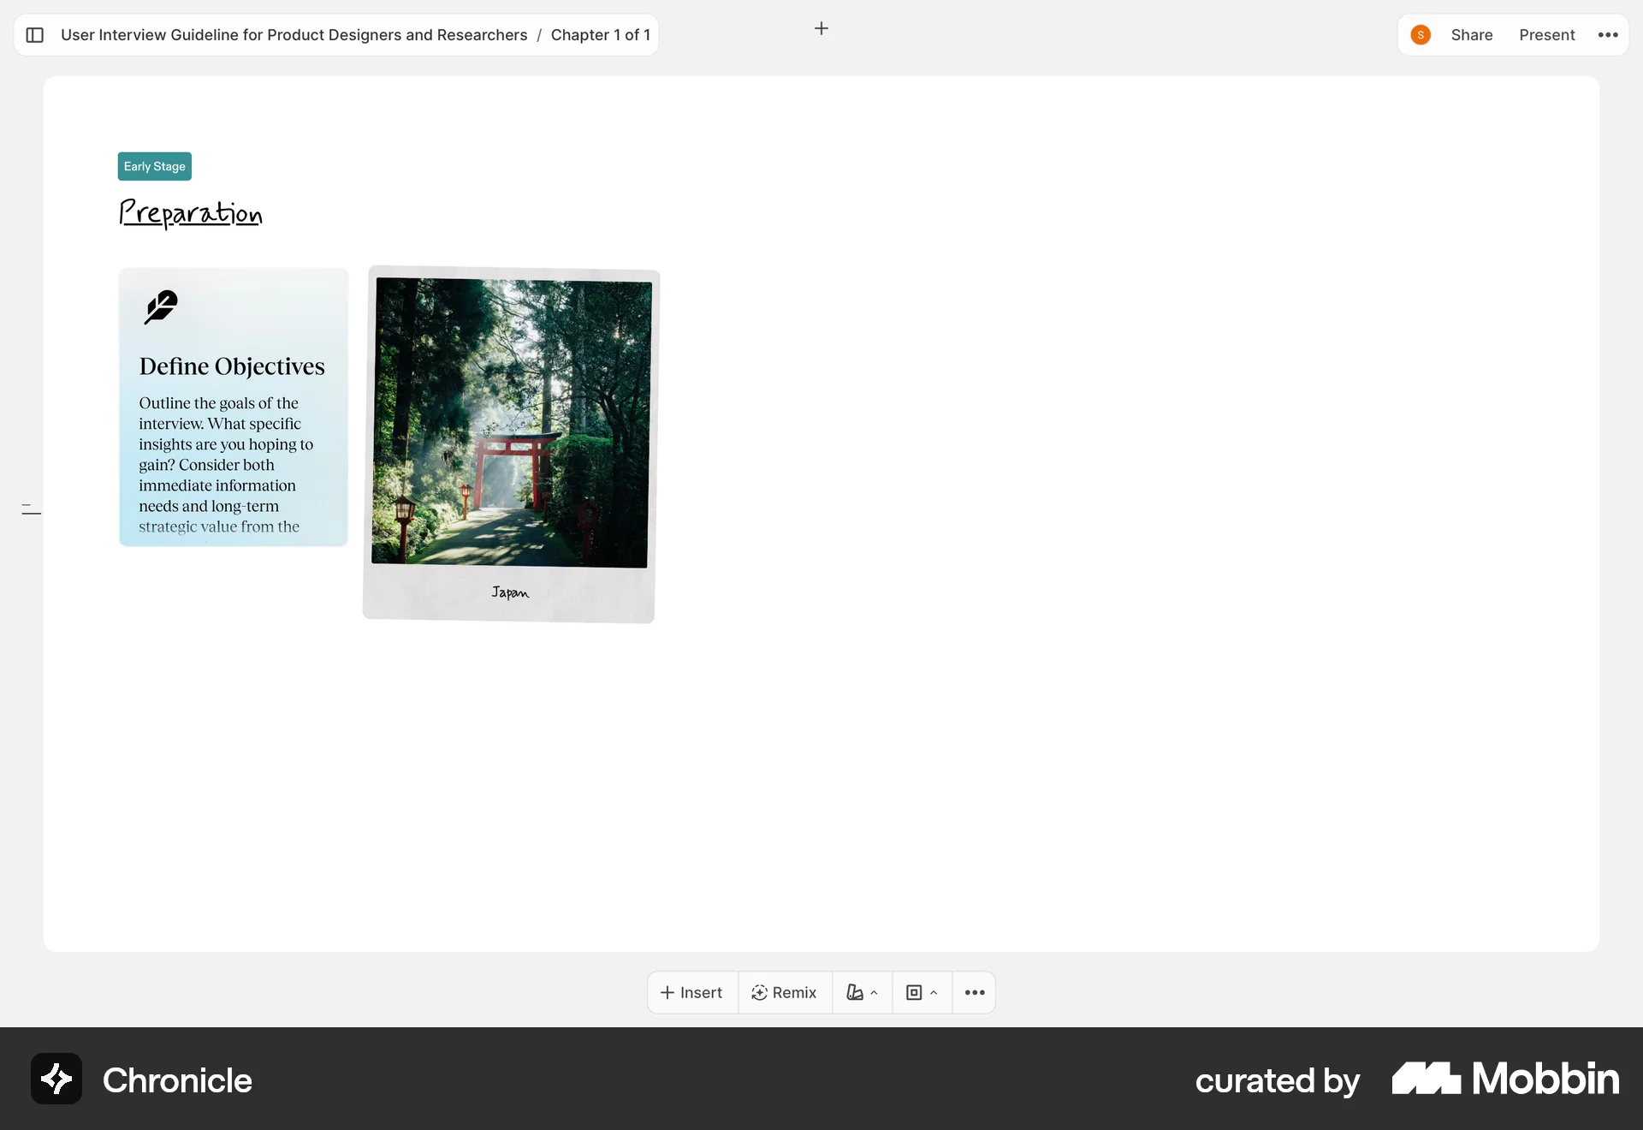Open the bottom toolbar three-dot overflow menu
The width and height of the screenshot is (1643, 1130).
[x=974, y=992]
